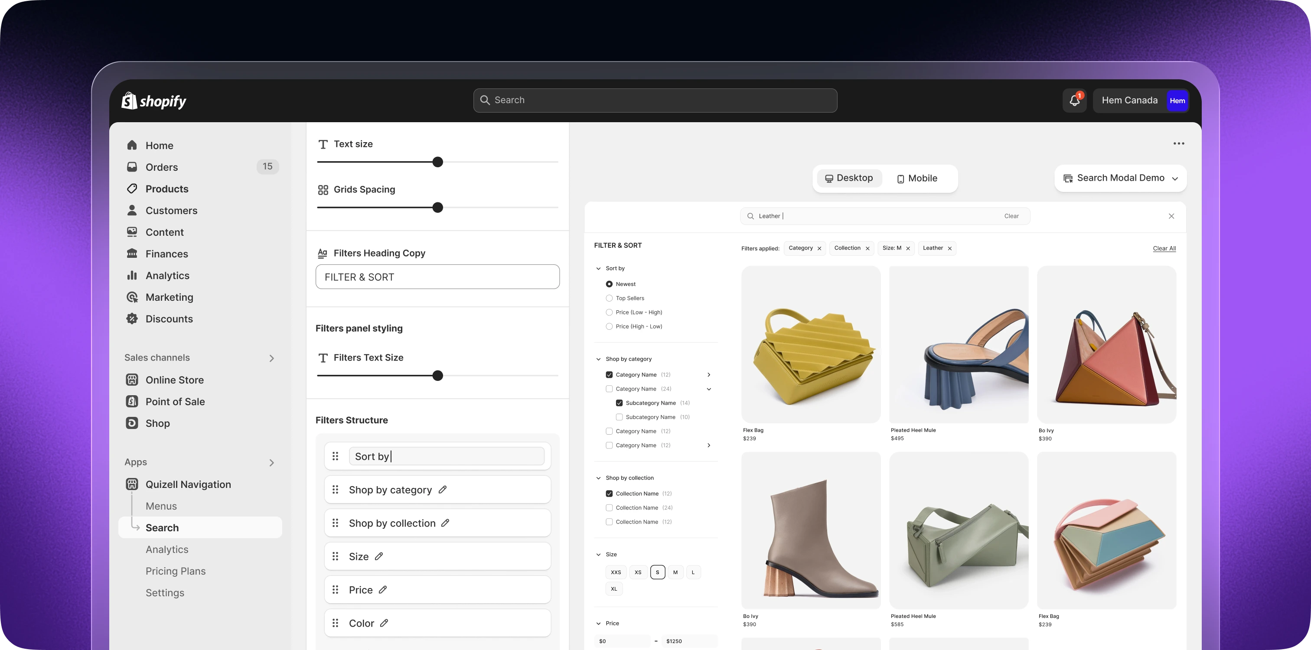Uncheck the Subcategory Name (14) checkbox
Viewport: 1311px width, 650px height.
point(620,403)
